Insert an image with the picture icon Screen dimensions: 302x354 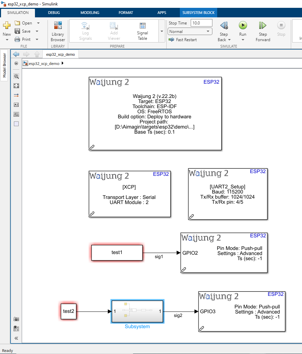pos(16,115)
